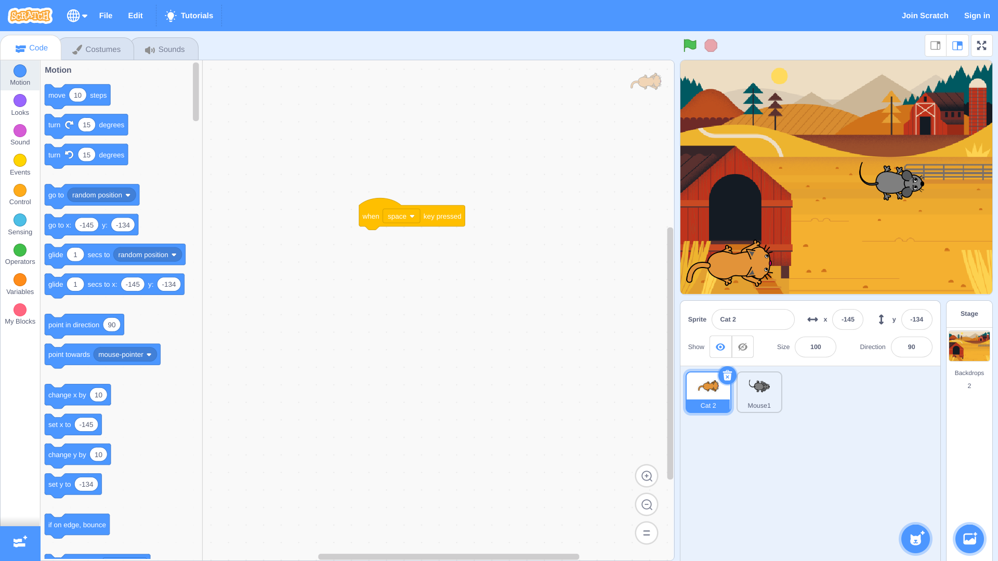The height and width of the screenshot is (561, 998).
Task: Select the My Blocks category
Action: (20, 314)
